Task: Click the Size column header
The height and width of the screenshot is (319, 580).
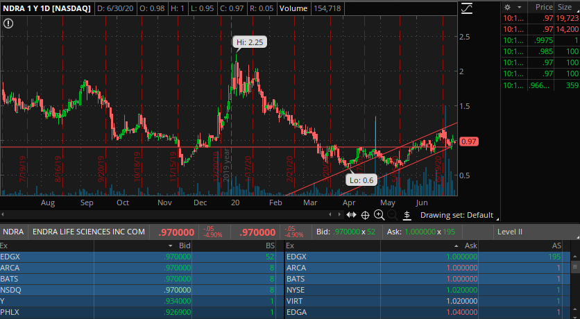Action: coord(565,7)
